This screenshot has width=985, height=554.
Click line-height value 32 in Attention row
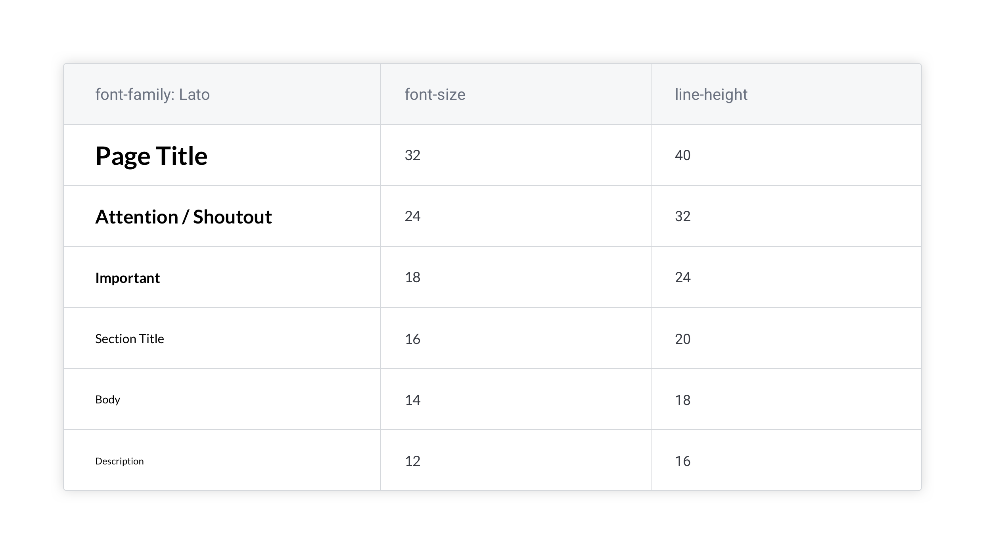(682, 216)
